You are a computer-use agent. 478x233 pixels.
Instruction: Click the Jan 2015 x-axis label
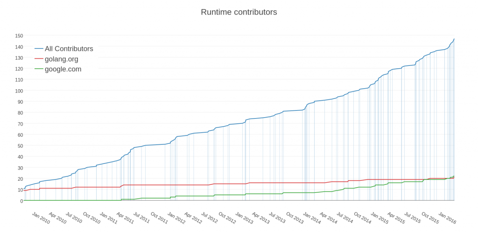pyautogui.click(x=380, y=218)
